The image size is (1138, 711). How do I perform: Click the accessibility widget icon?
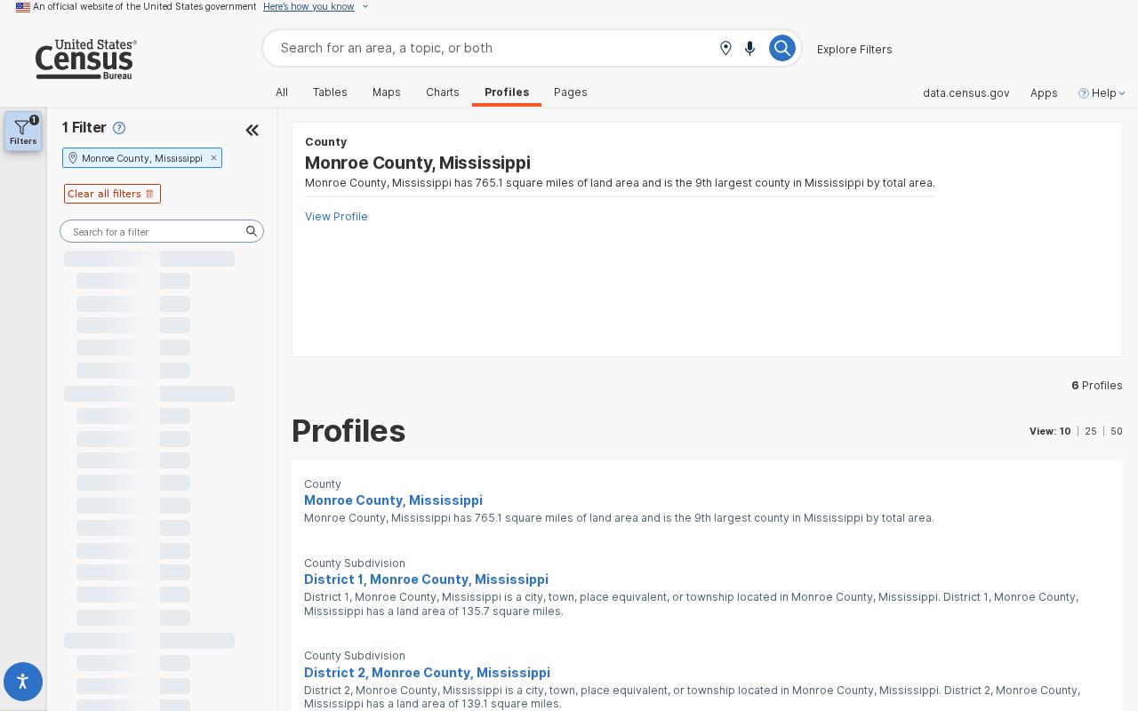click(23, 682)
